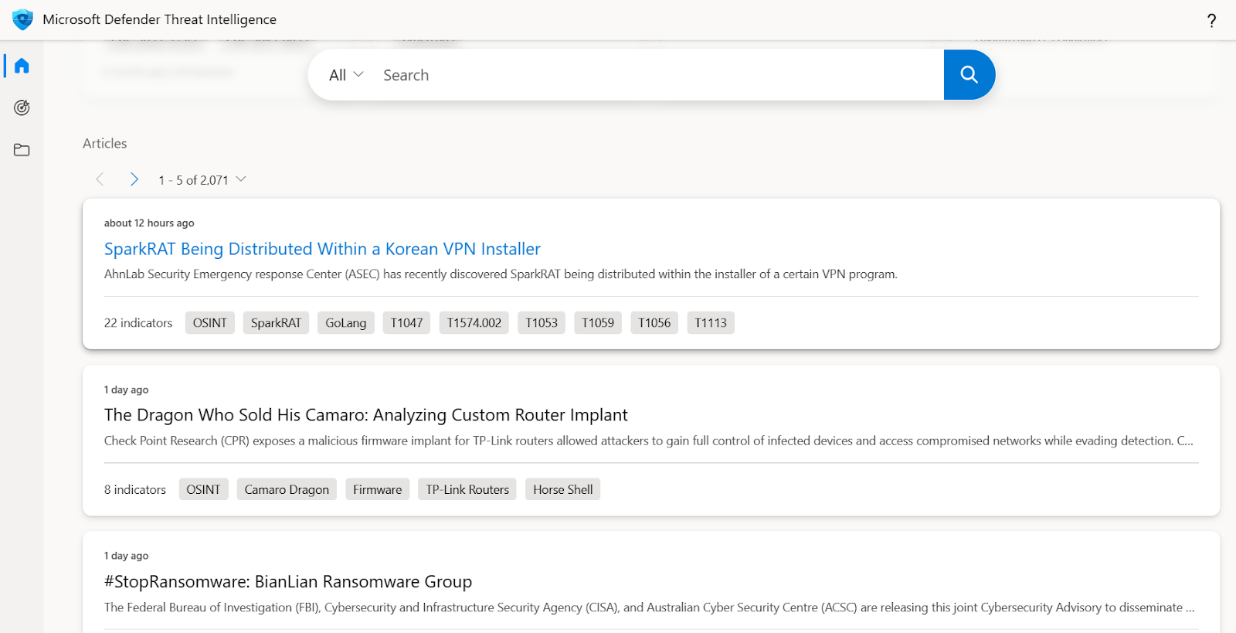Click the T1053 tag
Viewport: 1236px width, 633px height.
tap(542, 322)
